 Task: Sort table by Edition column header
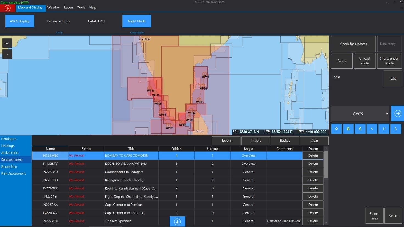[176, 149]
